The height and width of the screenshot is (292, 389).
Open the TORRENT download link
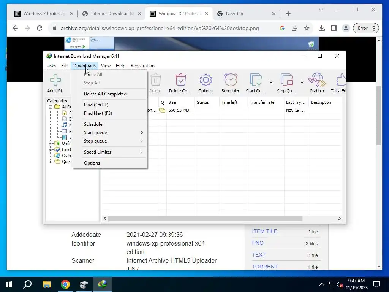[265, 267]
